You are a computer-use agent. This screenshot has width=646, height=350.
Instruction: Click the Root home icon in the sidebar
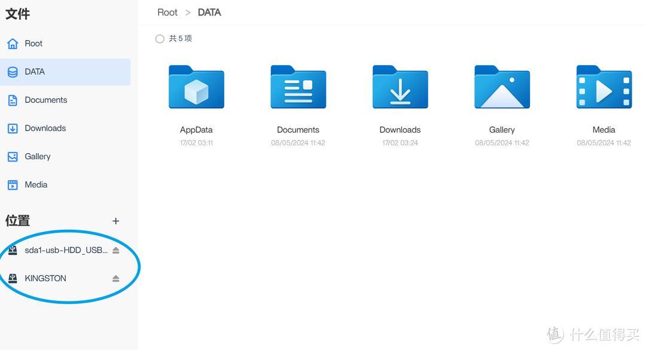[13, 43]
